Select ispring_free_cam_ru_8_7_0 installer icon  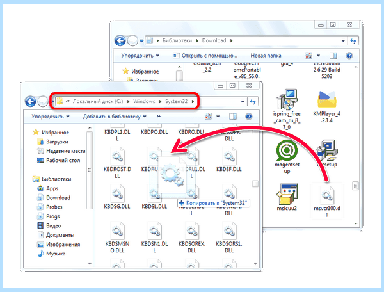point(287,99)
